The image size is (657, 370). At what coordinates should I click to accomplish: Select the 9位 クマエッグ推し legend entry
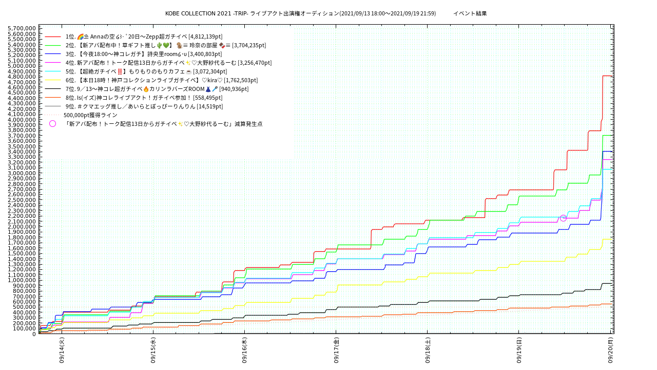click(144, 106)
